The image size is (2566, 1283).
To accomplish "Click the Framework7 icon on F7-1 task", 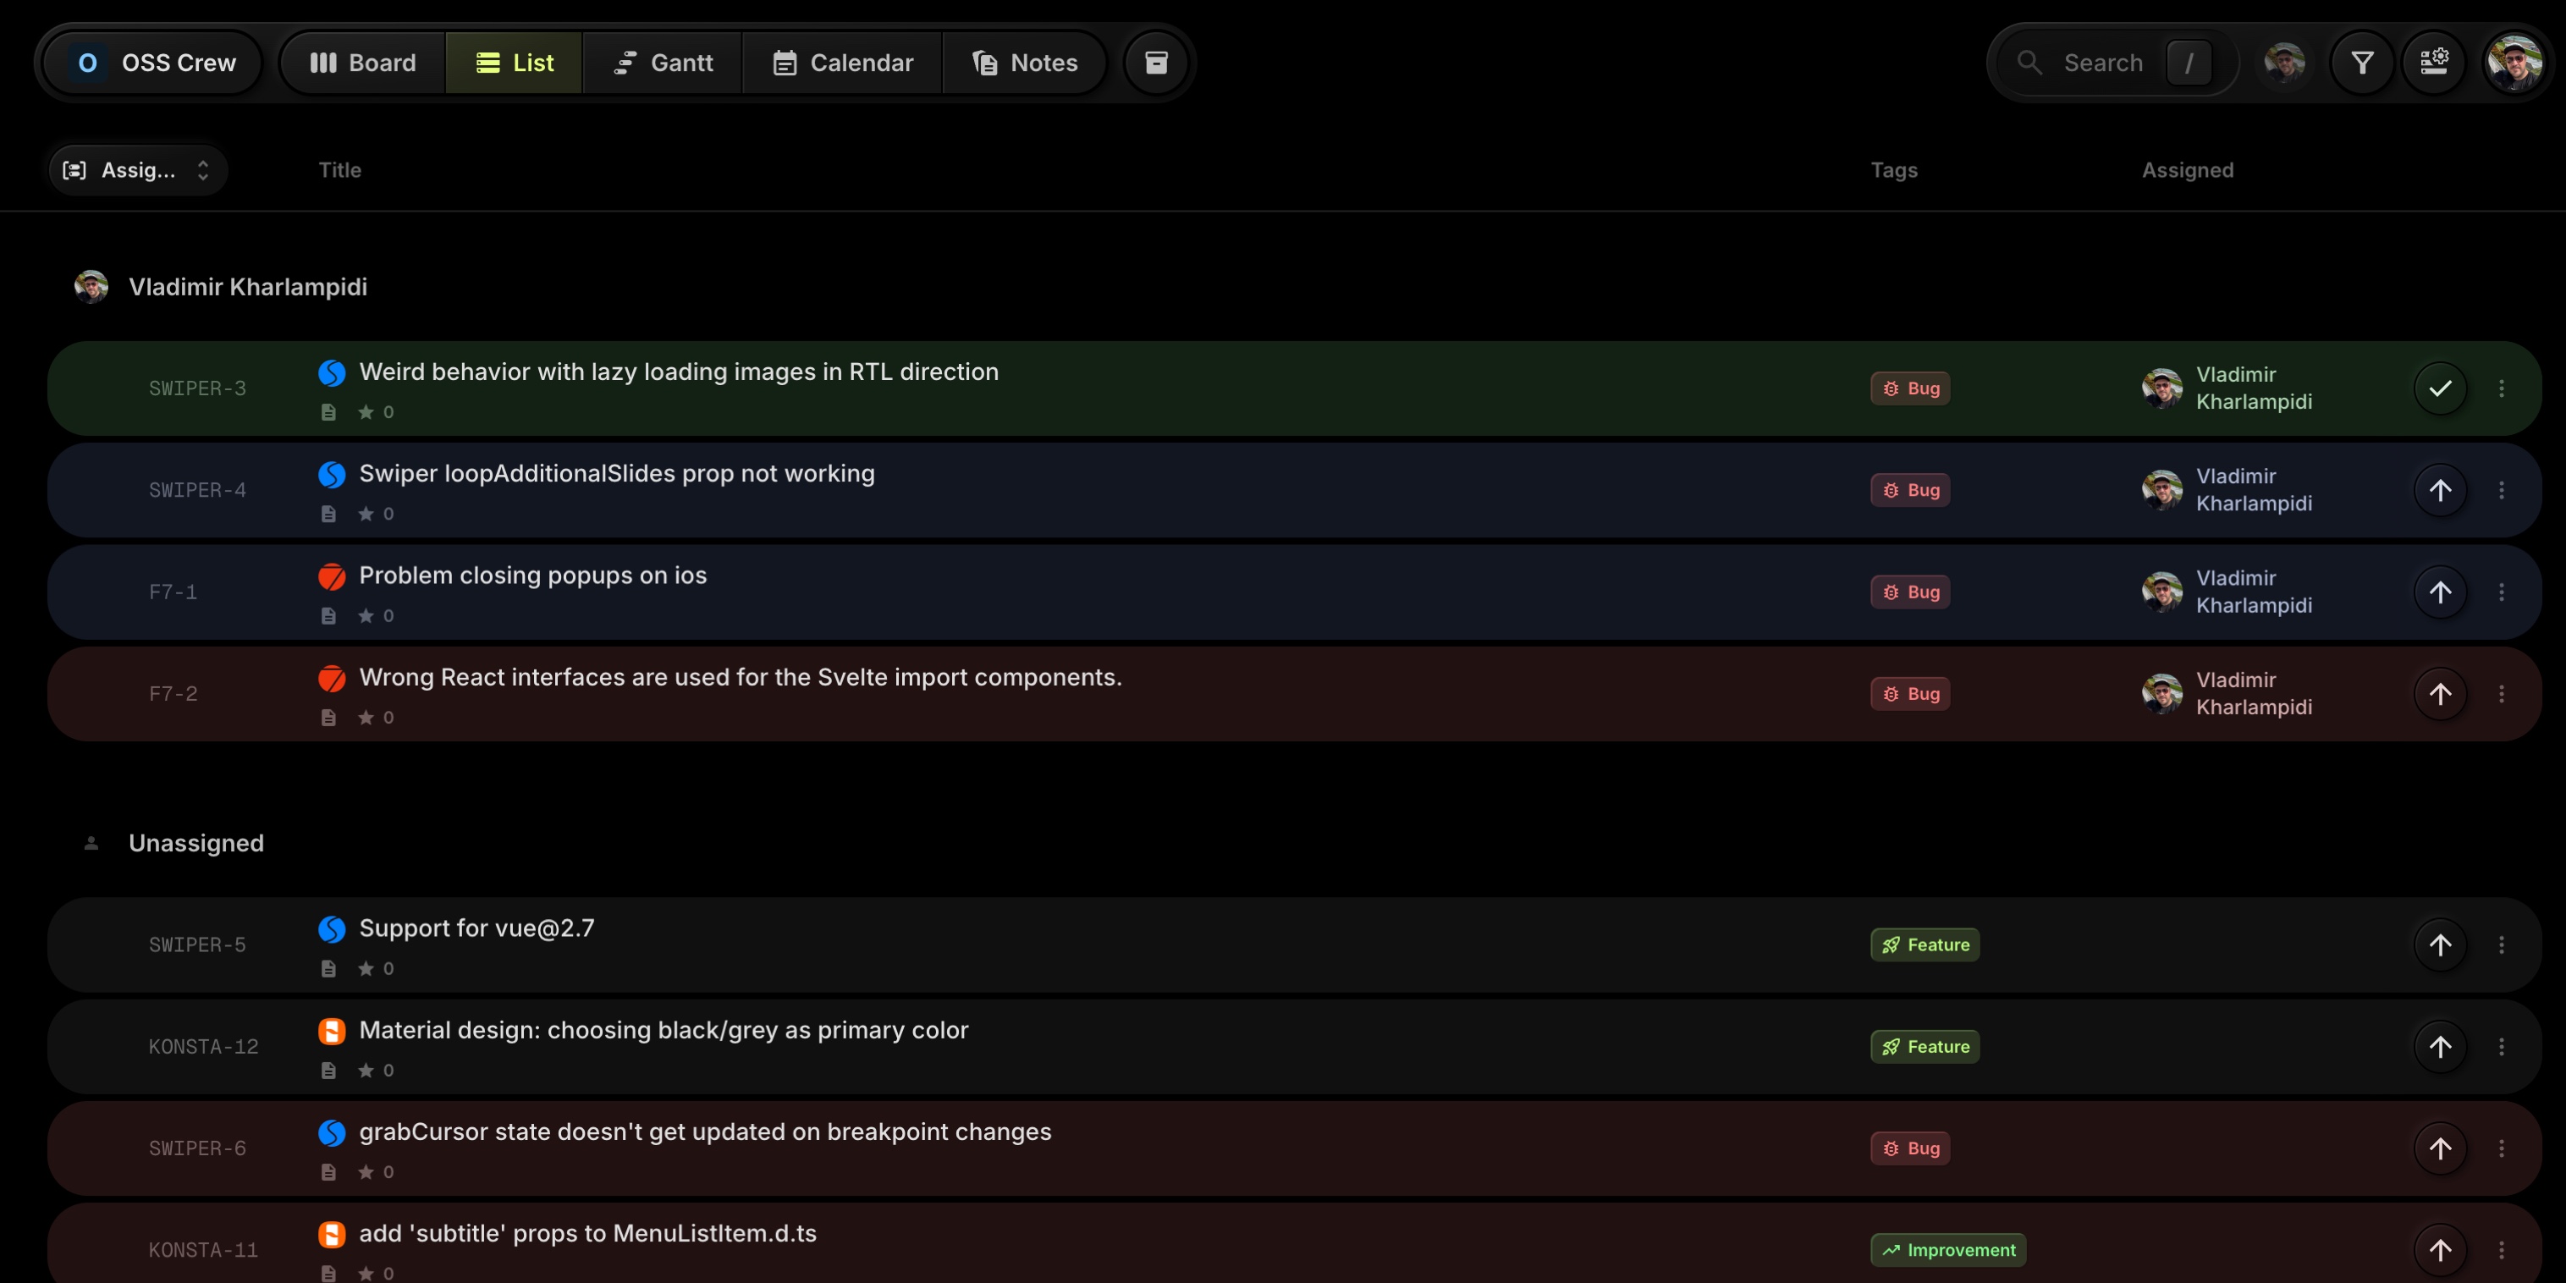I will click(332, 575).
